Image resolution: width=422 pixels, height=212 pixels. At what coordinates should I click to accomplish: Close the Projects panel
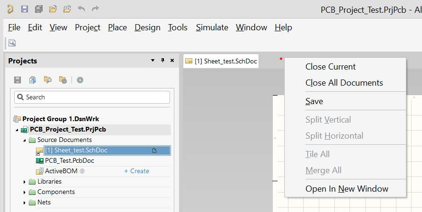coord(172,61)
